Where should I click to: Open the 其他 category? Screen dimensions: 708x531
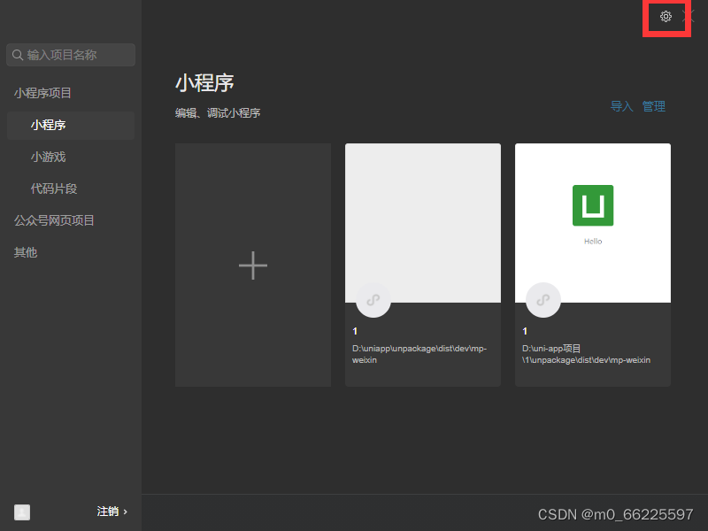tap(26, 252)
